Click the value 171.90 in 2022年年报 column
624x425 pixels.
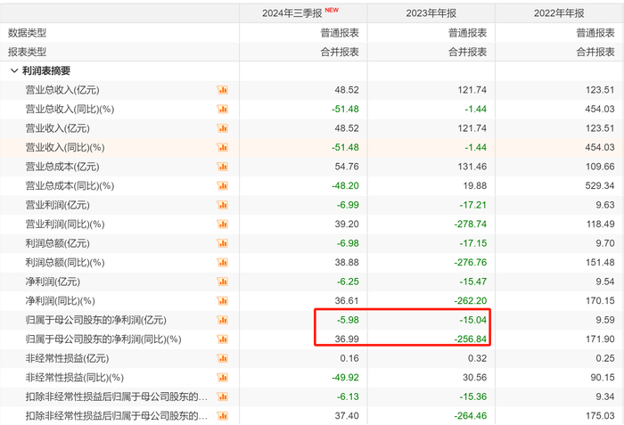coord(600,339)
